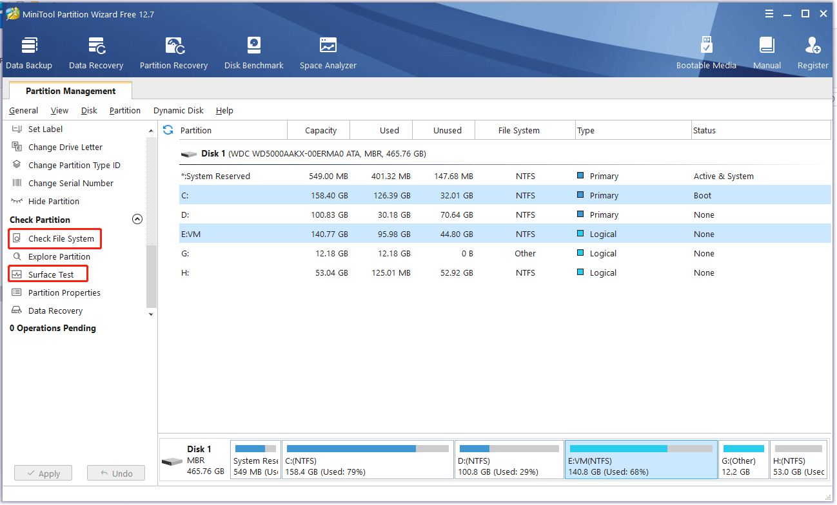837x505 pixels.
Task: Click the refresh icon beside Partition header
Action: pyautogui.click(x=168, y=130)
